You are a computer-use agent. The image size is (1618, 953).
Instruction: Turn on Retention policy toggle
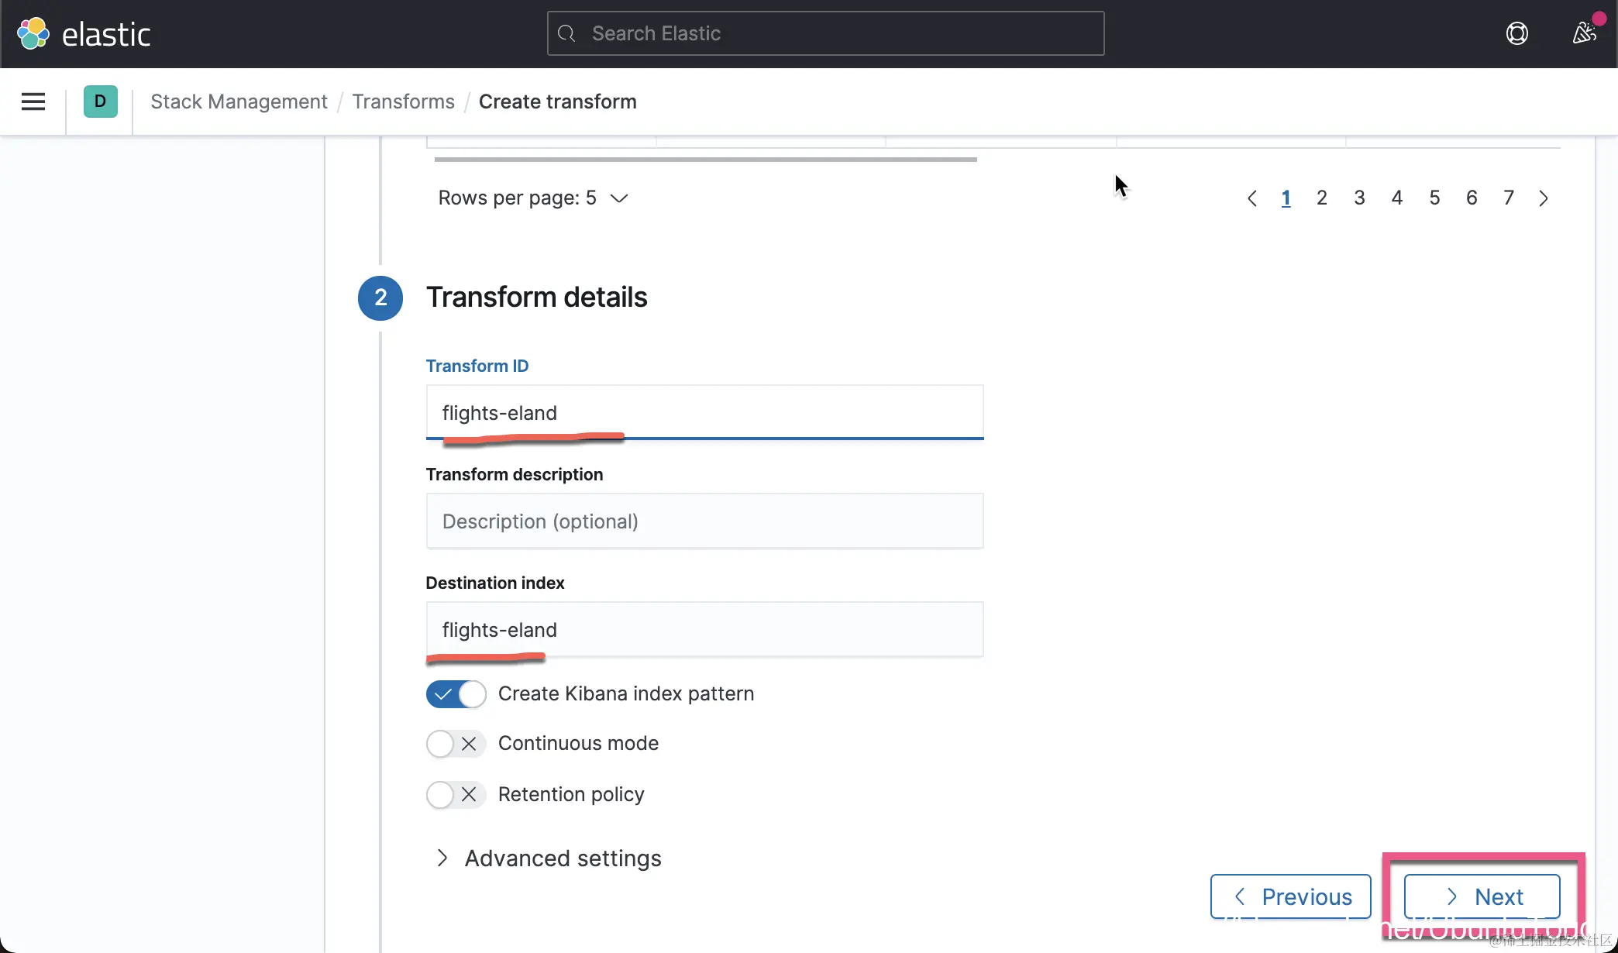point(456,795)
